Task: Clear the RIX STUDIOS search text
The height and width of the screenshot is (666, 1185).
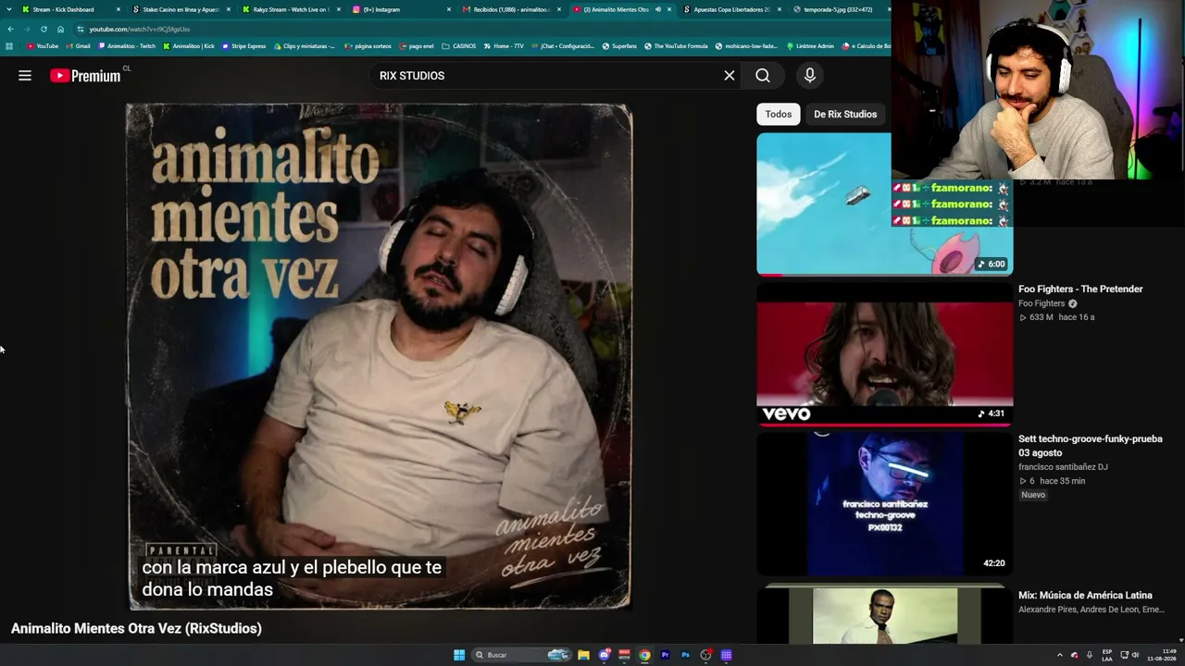Action: [x=730, y=76]
